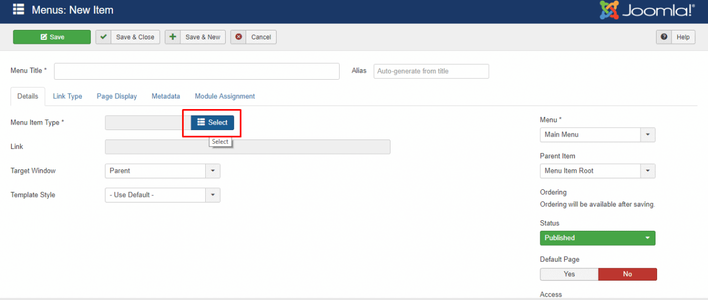The image size is (708, 300).
Task: Click Save & New button
Action: click(x=195, y=37)
